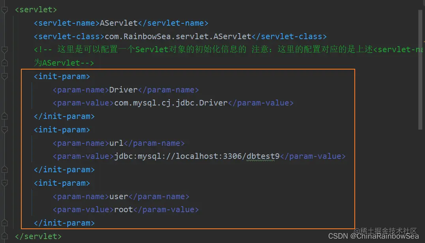The width and height of the screenshot is (425, 243).
Task: Click the closing </servlet-name> tag
Action: [x=173, y=23]
